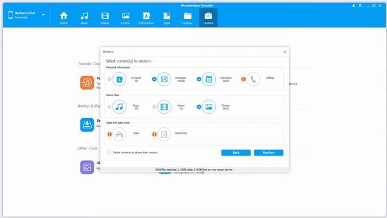Viewport: 387px width, 218px height.
Task: Click the orange Rebuild iTunes Library icon
Action: (x=87, y=82)
